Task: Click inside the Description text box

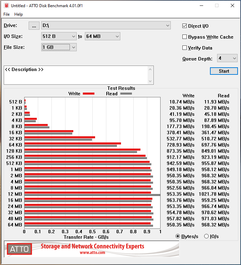Action: [76, 75]
